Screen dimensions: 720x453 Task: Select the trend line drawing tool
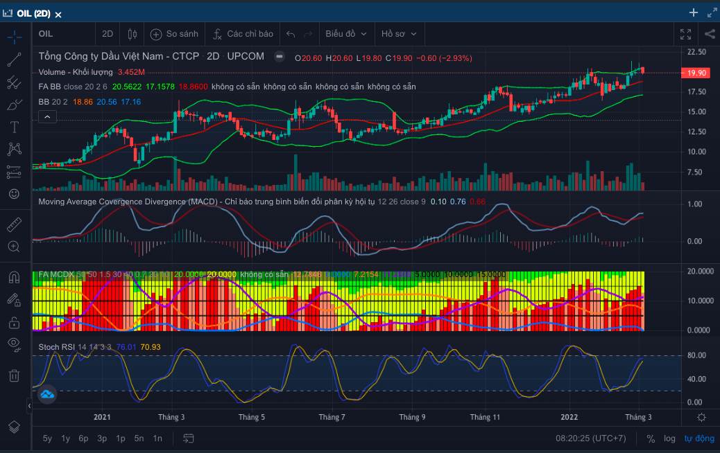click(15, 60)
